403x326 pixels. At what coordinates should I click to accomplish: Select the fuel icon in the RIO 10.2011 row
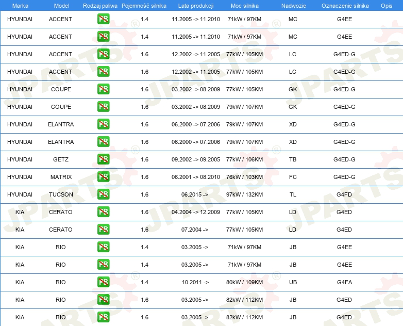click(x=103, y=282)
